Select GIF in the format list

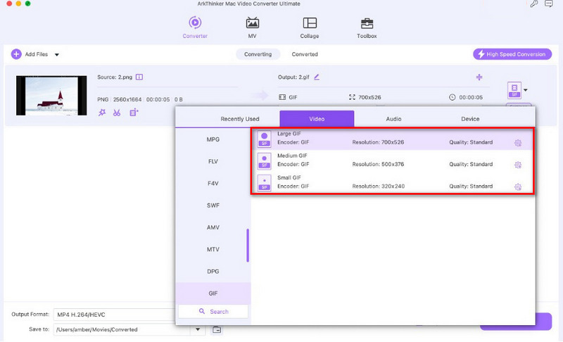(213, 293)
